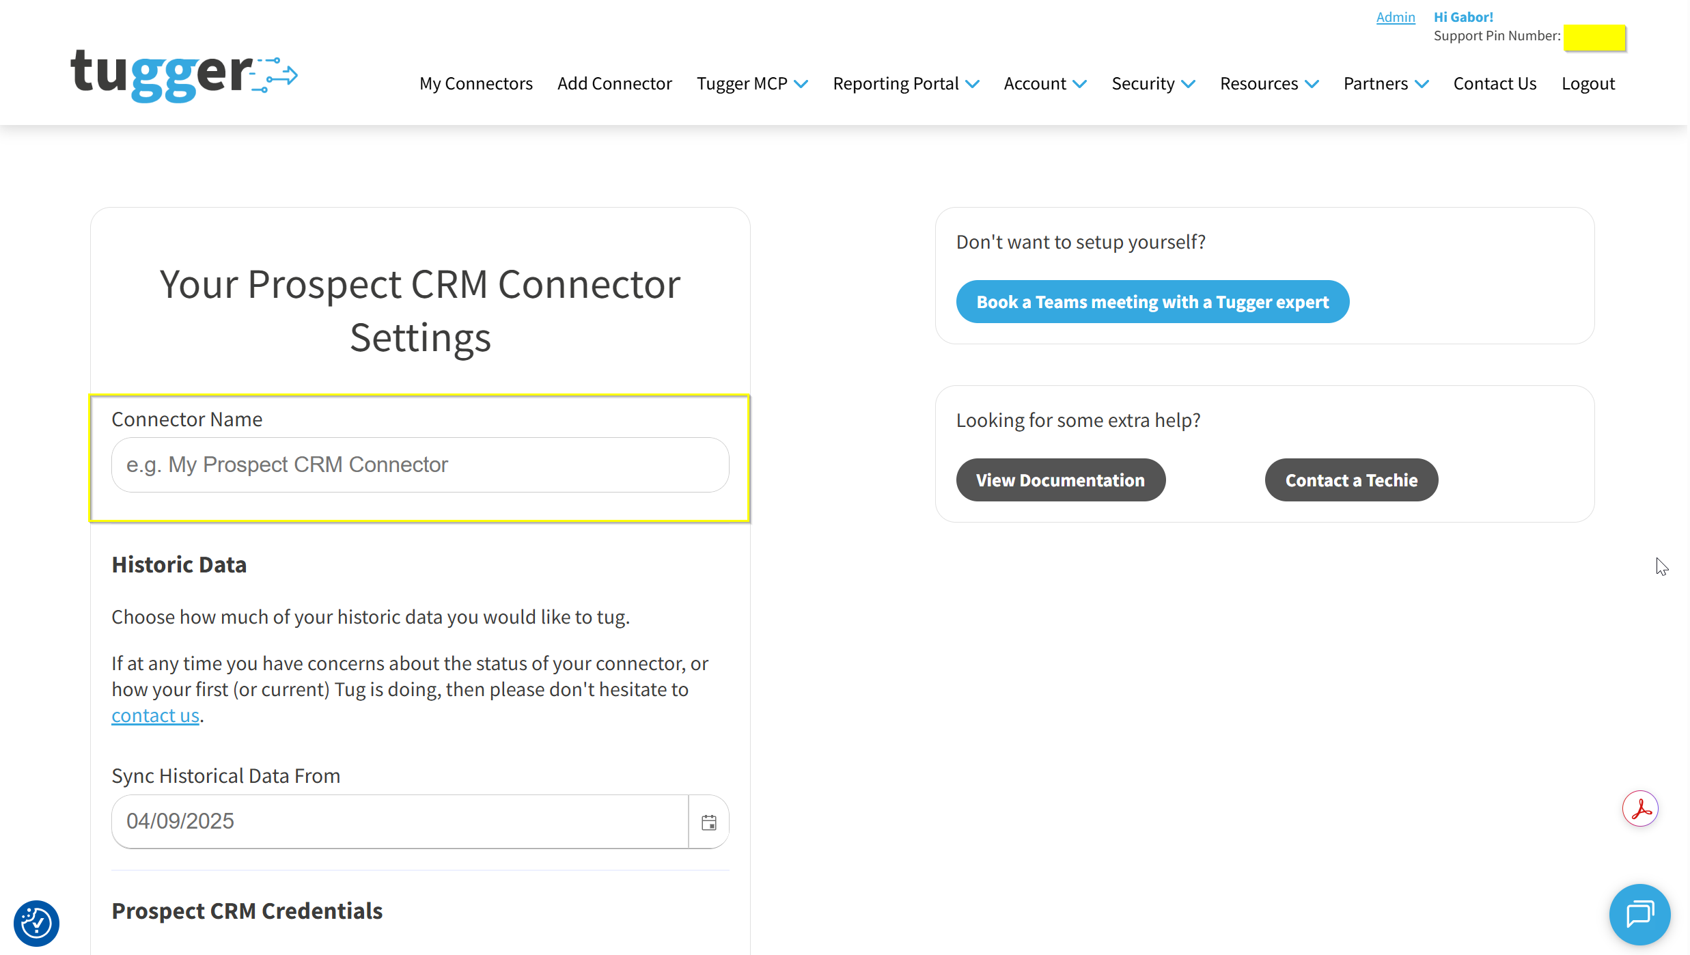Click the Admin link
1690x955 pixels.
[x=1396, y=17]
